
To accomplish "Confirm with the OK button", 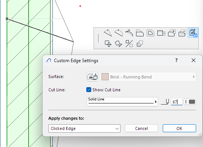I will coord(179,128).
